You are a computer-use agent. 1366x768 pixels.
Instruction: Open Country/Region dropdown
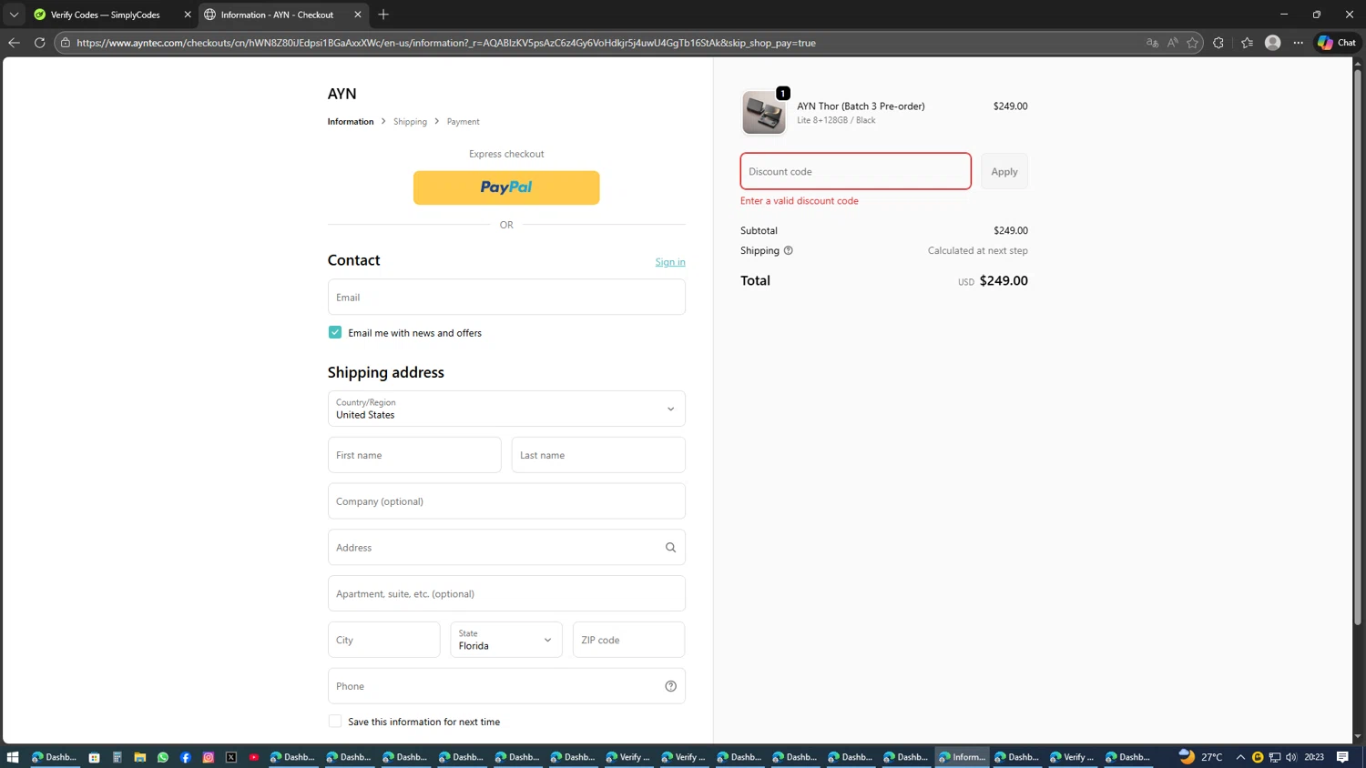click(x=506, y=409)
